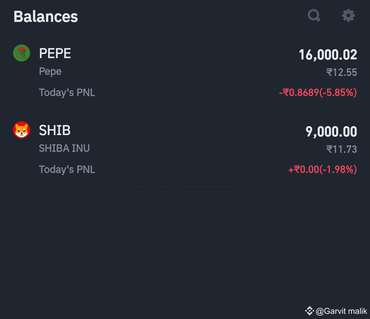Click the Pepe full name subtitle

click(50, 71)
